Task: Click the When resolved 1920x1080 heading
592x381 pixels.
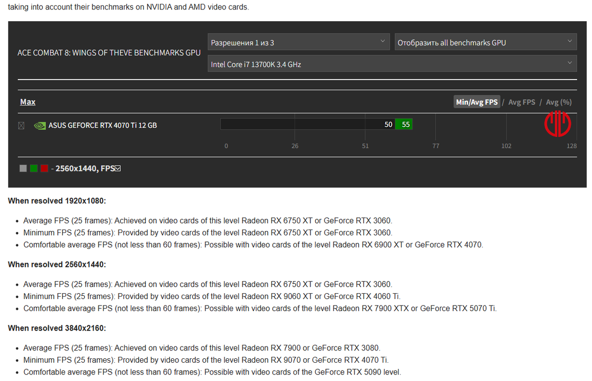Action: pyautogui.click(x=57, y=201)
